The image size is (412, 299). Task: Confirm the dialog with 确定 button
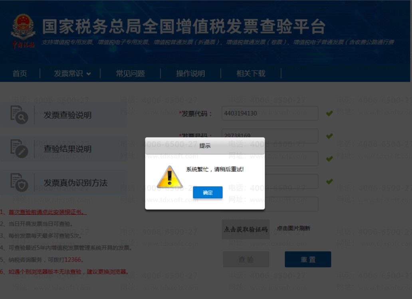click(x=208, y=193)
